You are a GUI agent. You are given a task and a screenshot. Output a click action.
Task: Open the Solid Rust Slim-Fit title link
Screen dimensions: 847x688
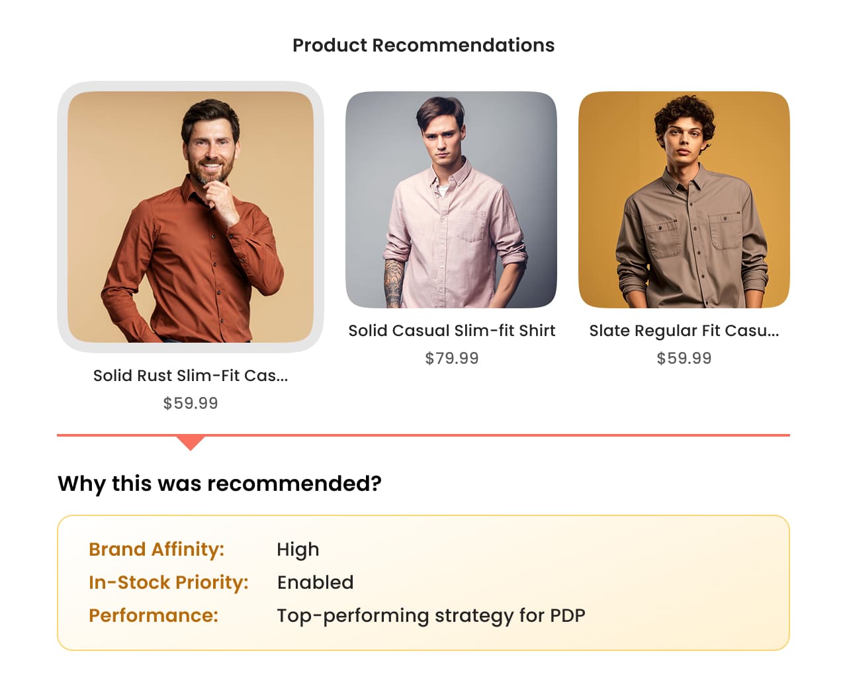point(191,376)
